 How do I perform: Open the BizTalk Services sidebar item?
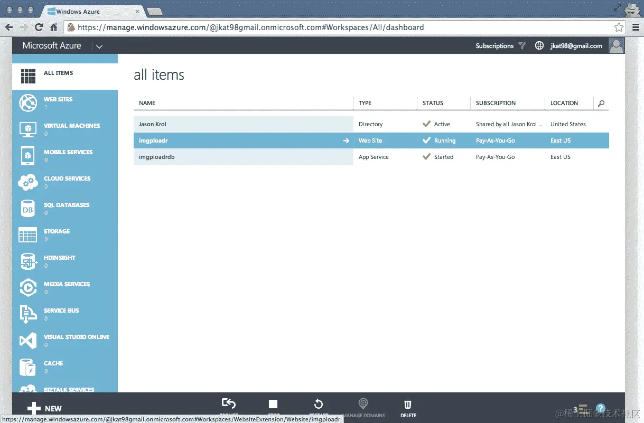(x=65, y=389)
